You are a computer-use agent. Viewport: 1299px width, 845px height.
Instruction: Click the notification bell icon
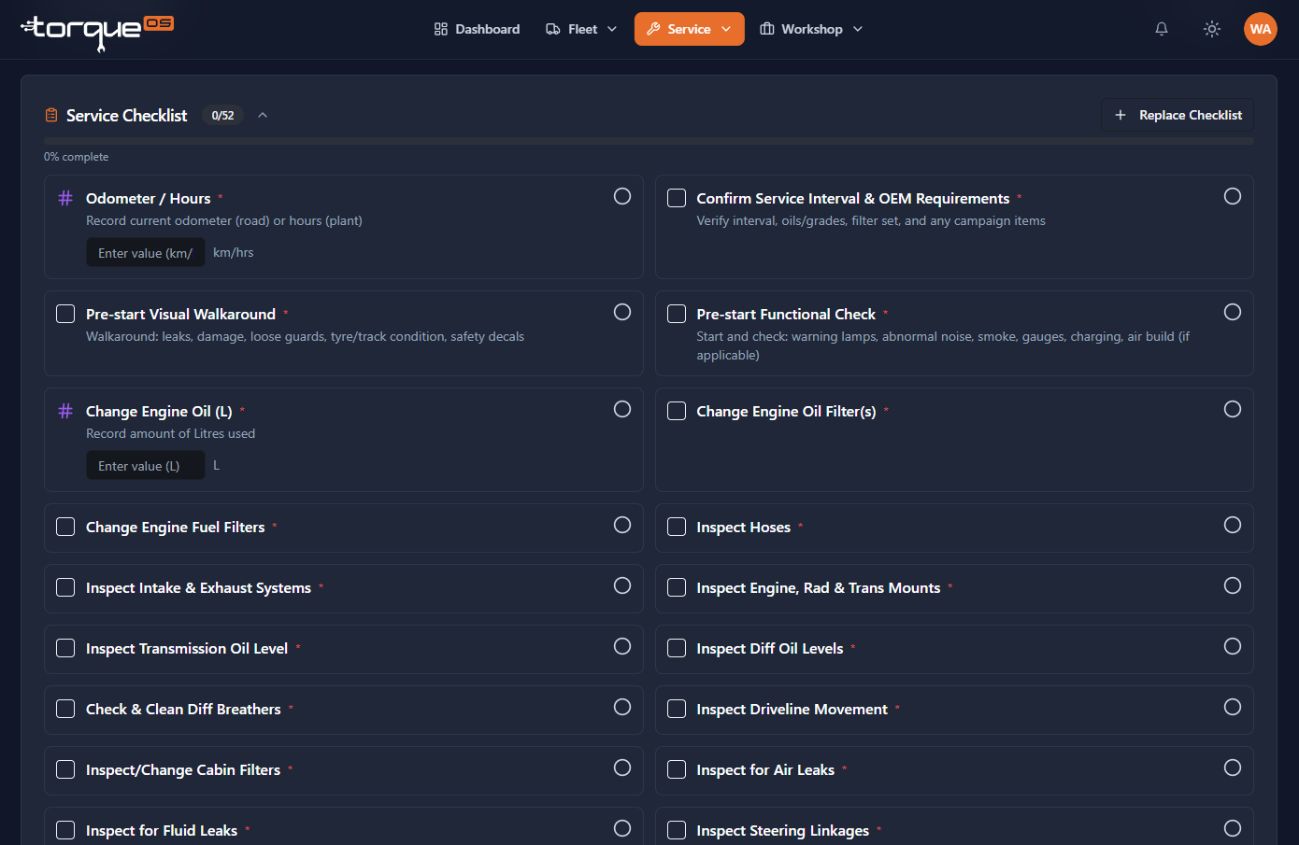point(1162,29)
